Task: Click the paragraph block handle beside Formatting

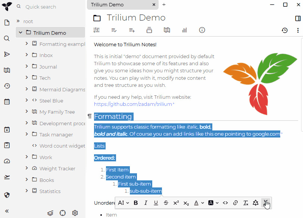Action: 90,116
